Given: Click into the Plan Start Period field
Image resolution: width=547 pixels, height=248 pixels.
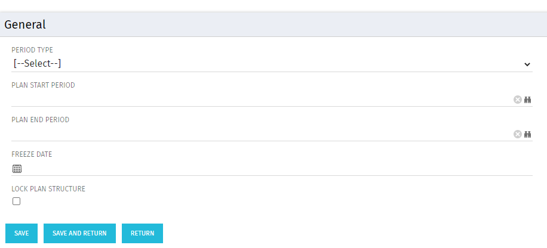Looking at the screenshot, I should click(257, 99).
